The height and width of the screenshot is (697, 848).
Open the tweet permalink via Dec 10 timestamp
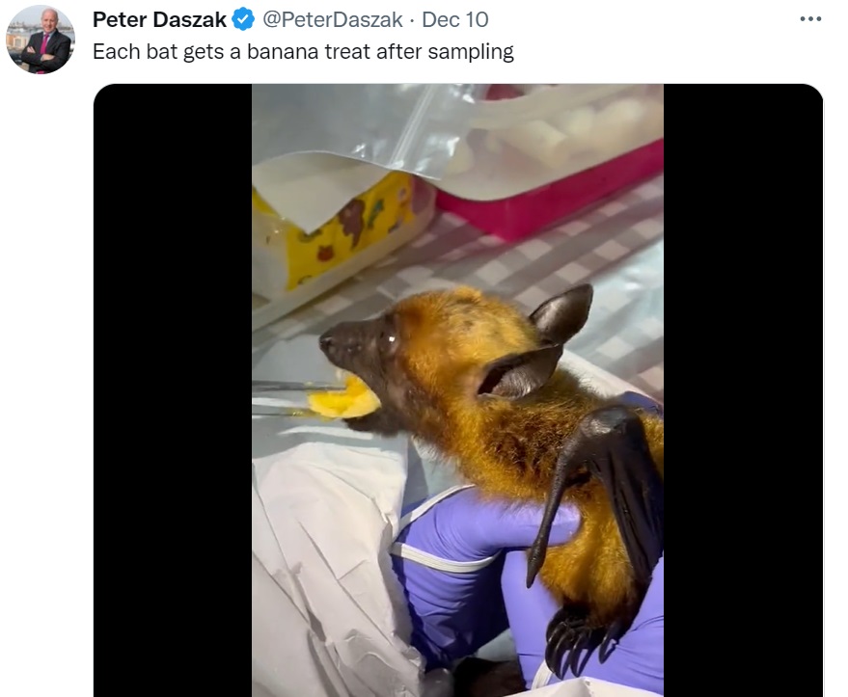[x=454, y=20]
